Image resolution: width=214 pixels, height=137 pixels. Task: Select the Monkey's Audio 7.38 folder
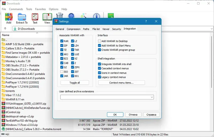16,61
